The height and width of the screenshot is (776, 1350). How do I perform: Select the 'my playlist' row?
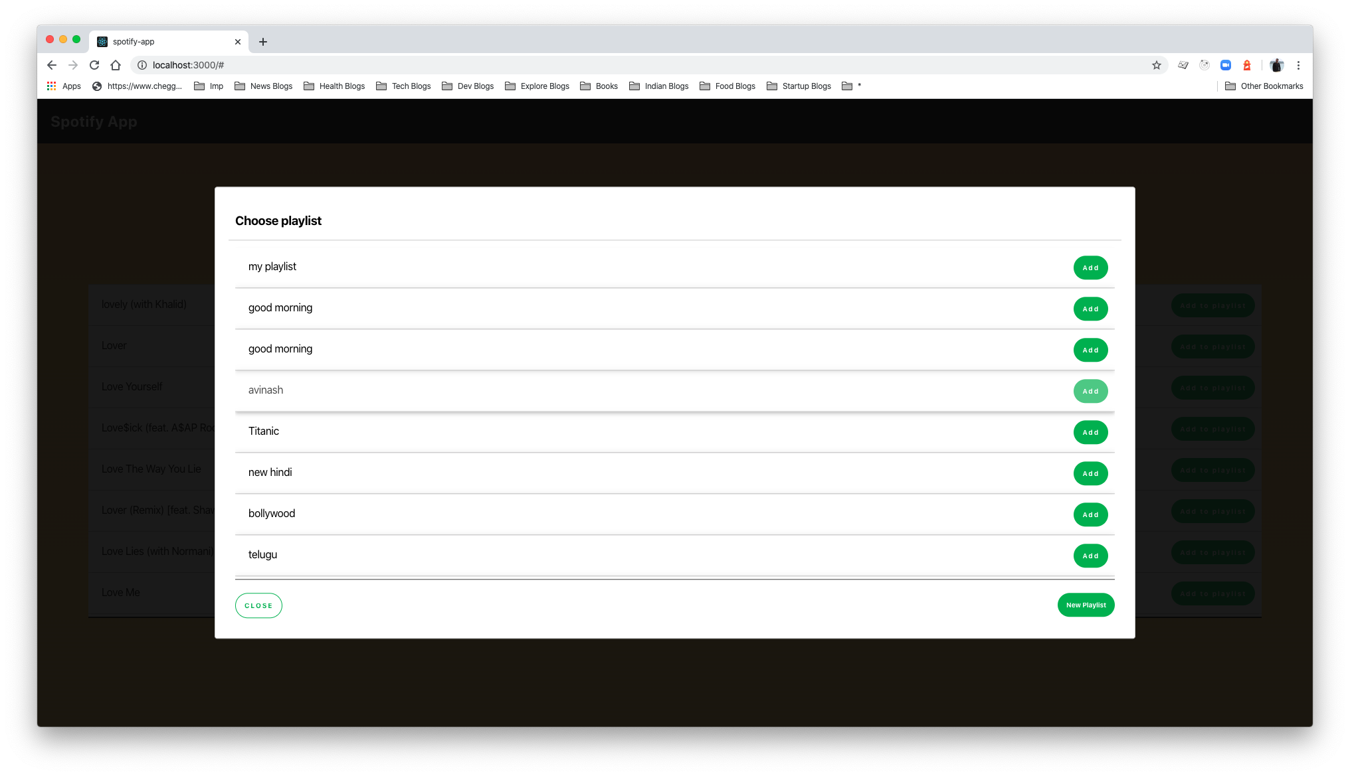tap(675, 267)
